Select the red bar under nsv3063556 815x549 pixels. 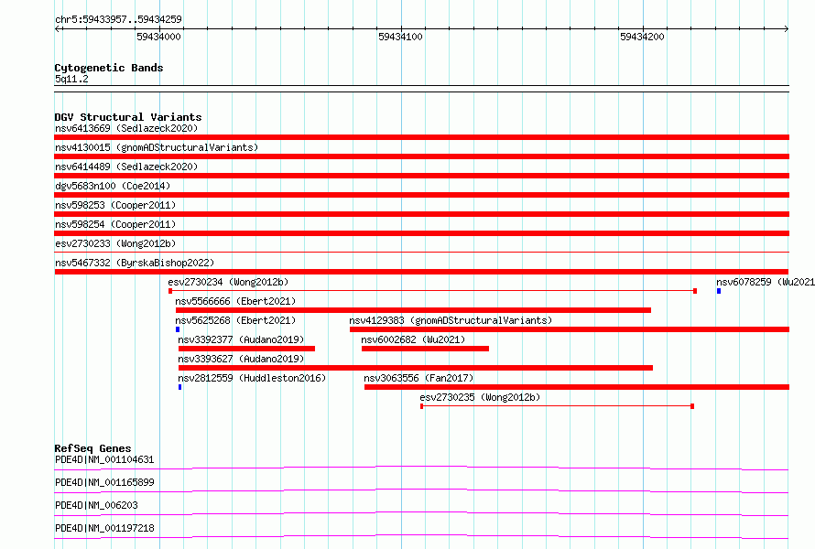[x=577, y=387]
